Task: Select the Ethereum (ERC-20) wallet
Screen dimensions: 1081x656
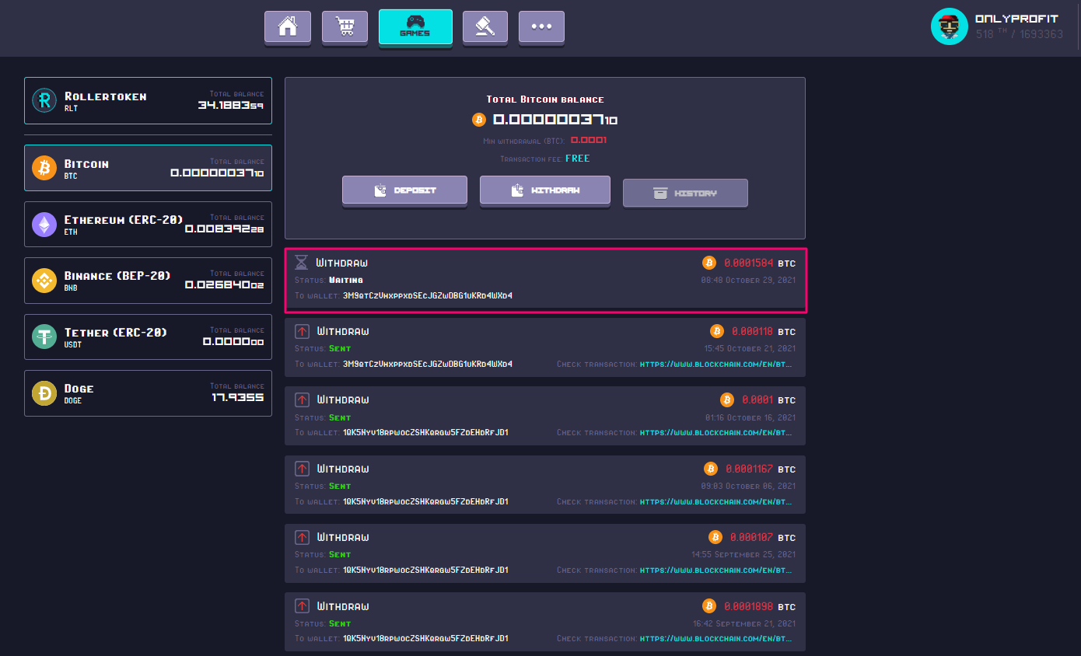Action: point(148,224)
